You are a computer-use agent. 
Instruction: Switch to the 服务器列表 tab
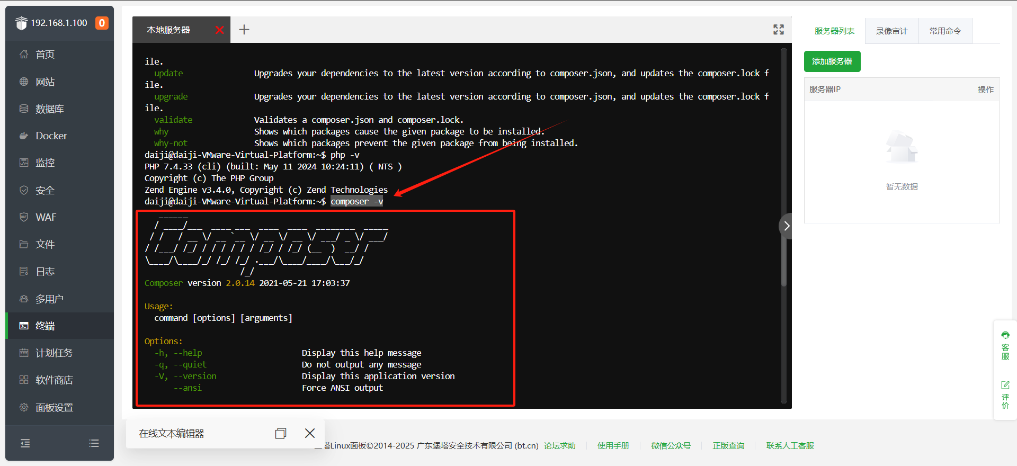pos(835,31)
